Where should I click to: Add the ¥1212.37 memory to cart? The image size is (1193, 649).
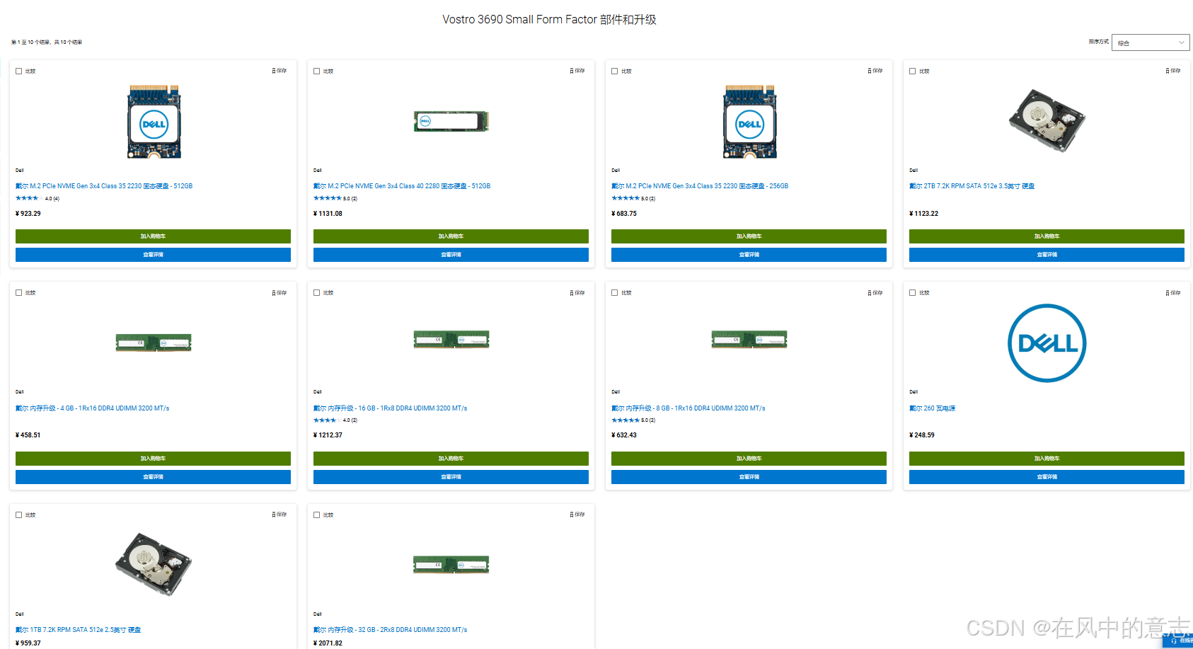coord(451,459)
